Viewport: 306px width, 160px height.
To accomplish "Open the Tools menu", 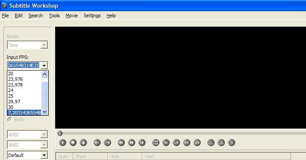I will [x=54, y=15].
